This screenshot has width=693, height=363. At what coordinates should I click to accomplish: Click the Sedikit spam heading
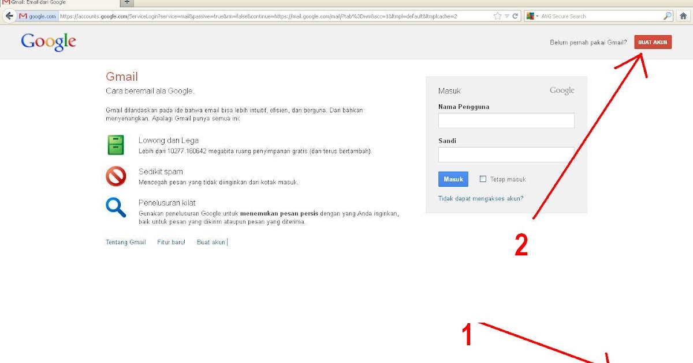161,171
